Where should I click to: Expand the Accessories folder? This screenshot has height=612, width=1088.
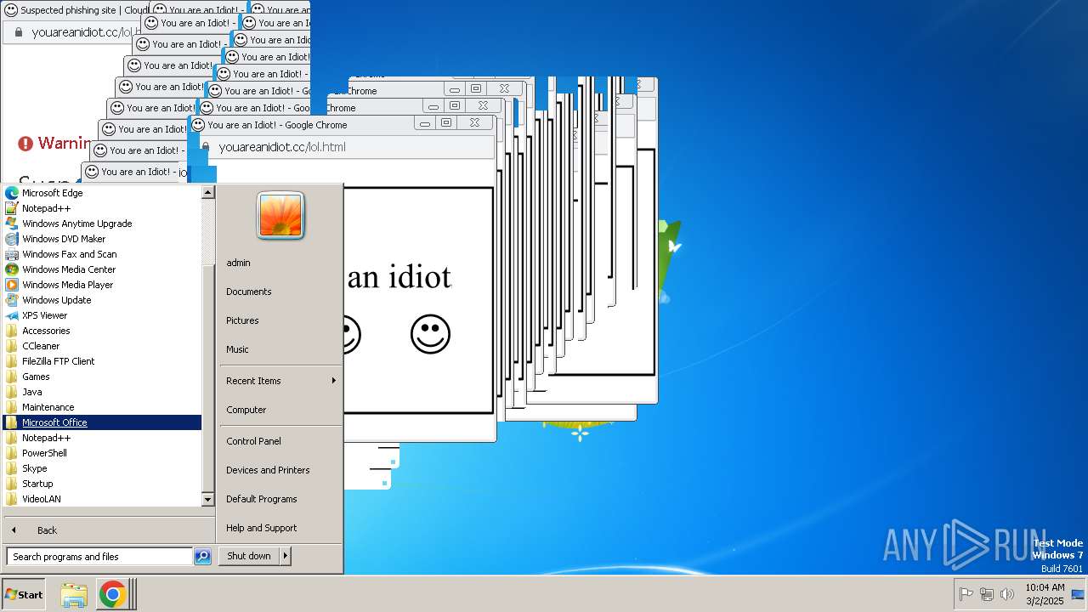click(102, 331)
